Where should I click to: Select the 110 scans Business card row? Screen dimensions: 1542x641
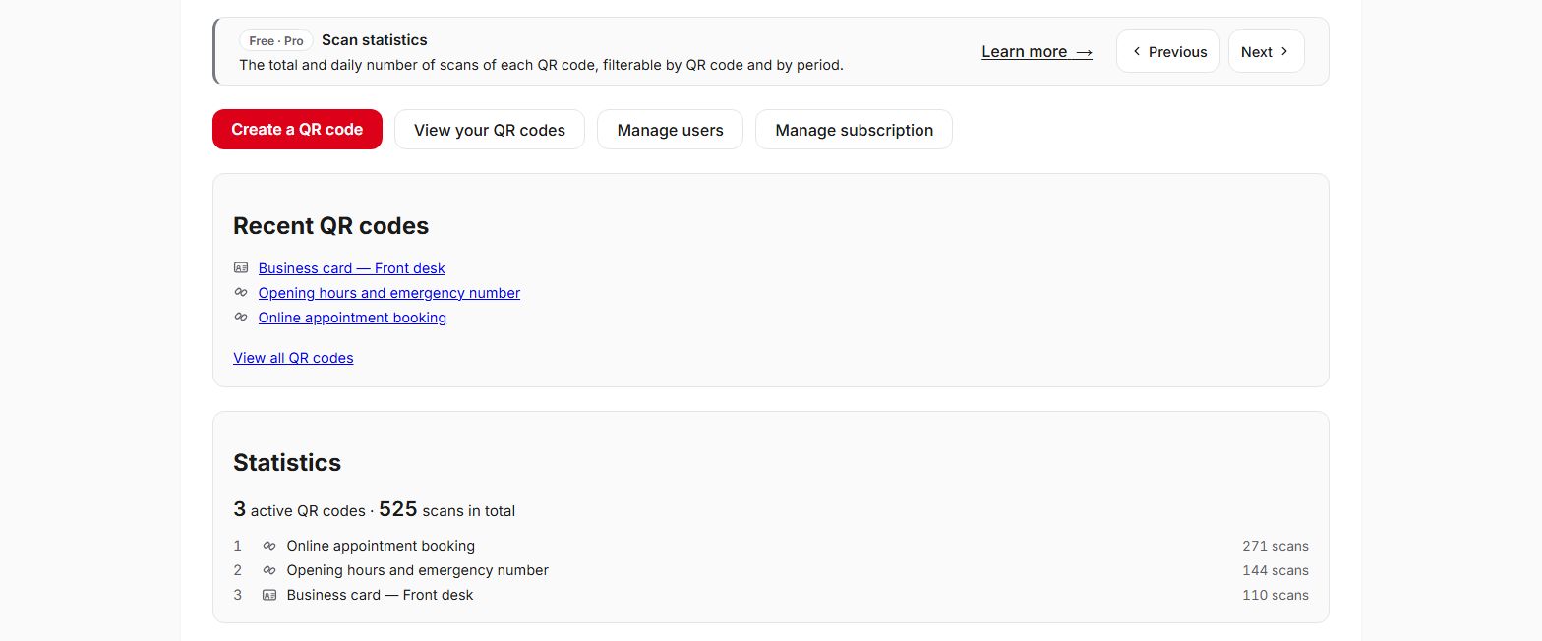pyautogui.click(x=771, y=595)
